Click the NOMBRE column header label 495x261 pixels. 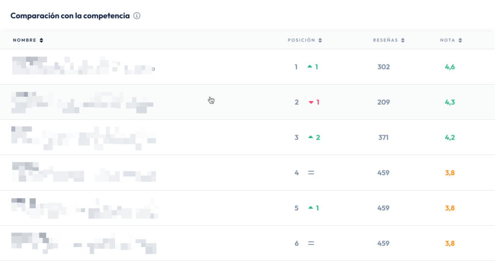point(25,40)
